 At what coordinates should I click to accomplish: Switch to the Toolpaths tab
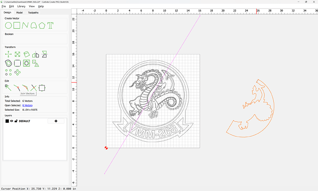[34, 12]
